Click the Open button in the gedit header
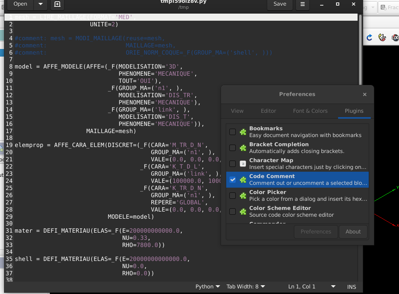 [20, 4]
